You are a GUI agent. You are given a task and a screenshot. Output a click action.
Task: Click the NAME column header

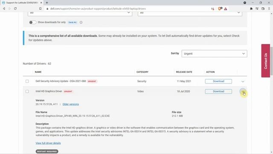[38, 72]
